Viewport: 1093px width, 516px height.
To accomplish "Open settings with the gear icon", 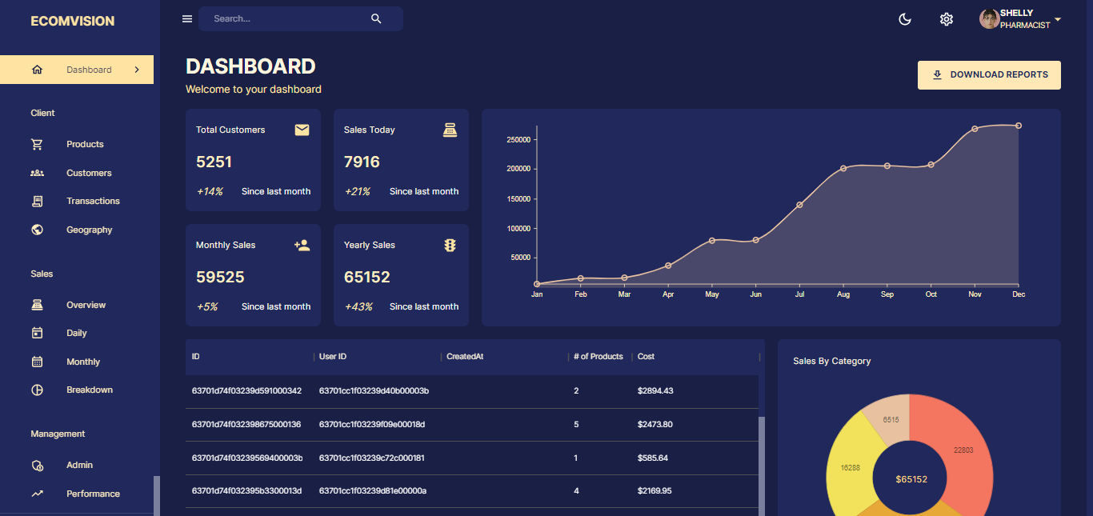I will [x=947, y=18].
